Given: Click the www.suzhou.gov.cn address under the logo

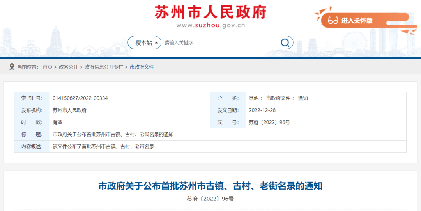Looking at the screenshot, I should tap(210, 26).
